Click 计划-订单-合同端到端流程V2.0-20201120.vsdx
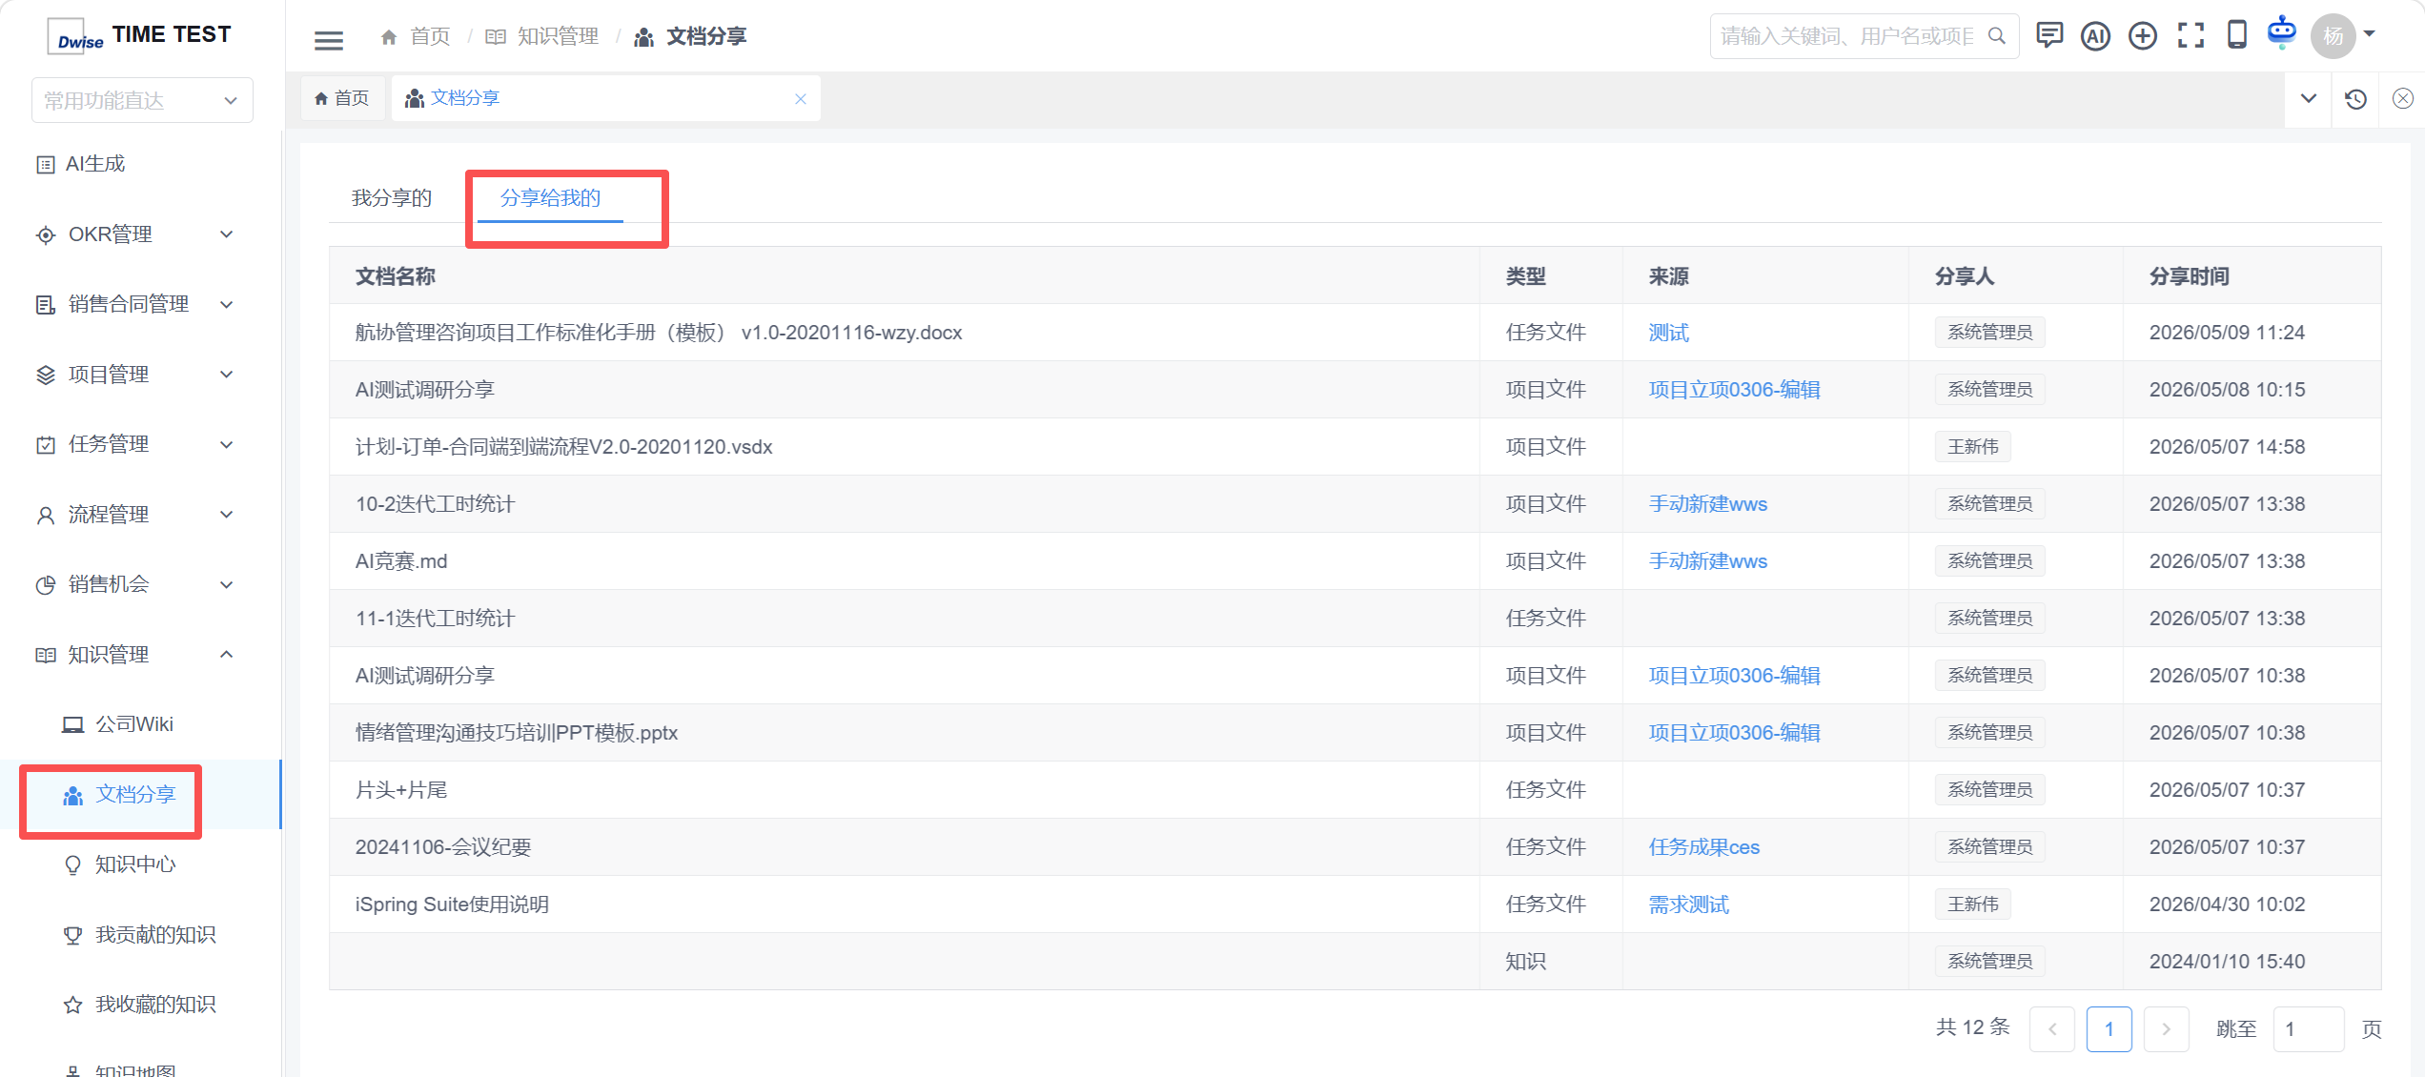This screenshot has height=1077, width=2425. [x=563, y=447]
